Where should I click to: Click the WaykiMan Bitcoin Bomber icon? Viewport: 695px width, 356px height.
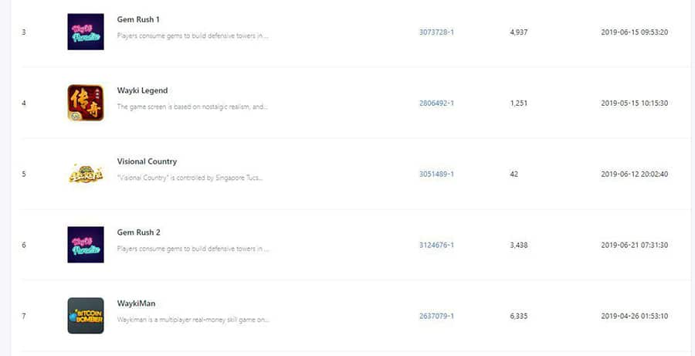click(x=86, y=316)
